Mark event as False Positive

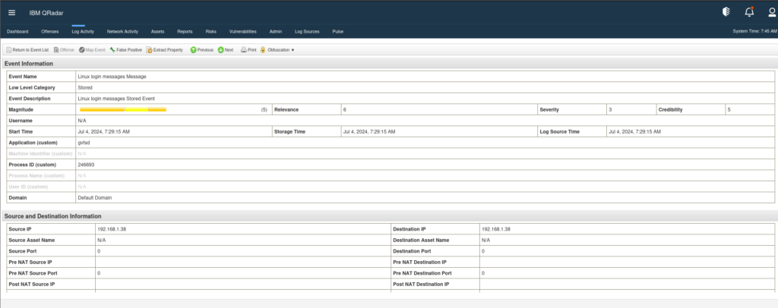point(125,49)
